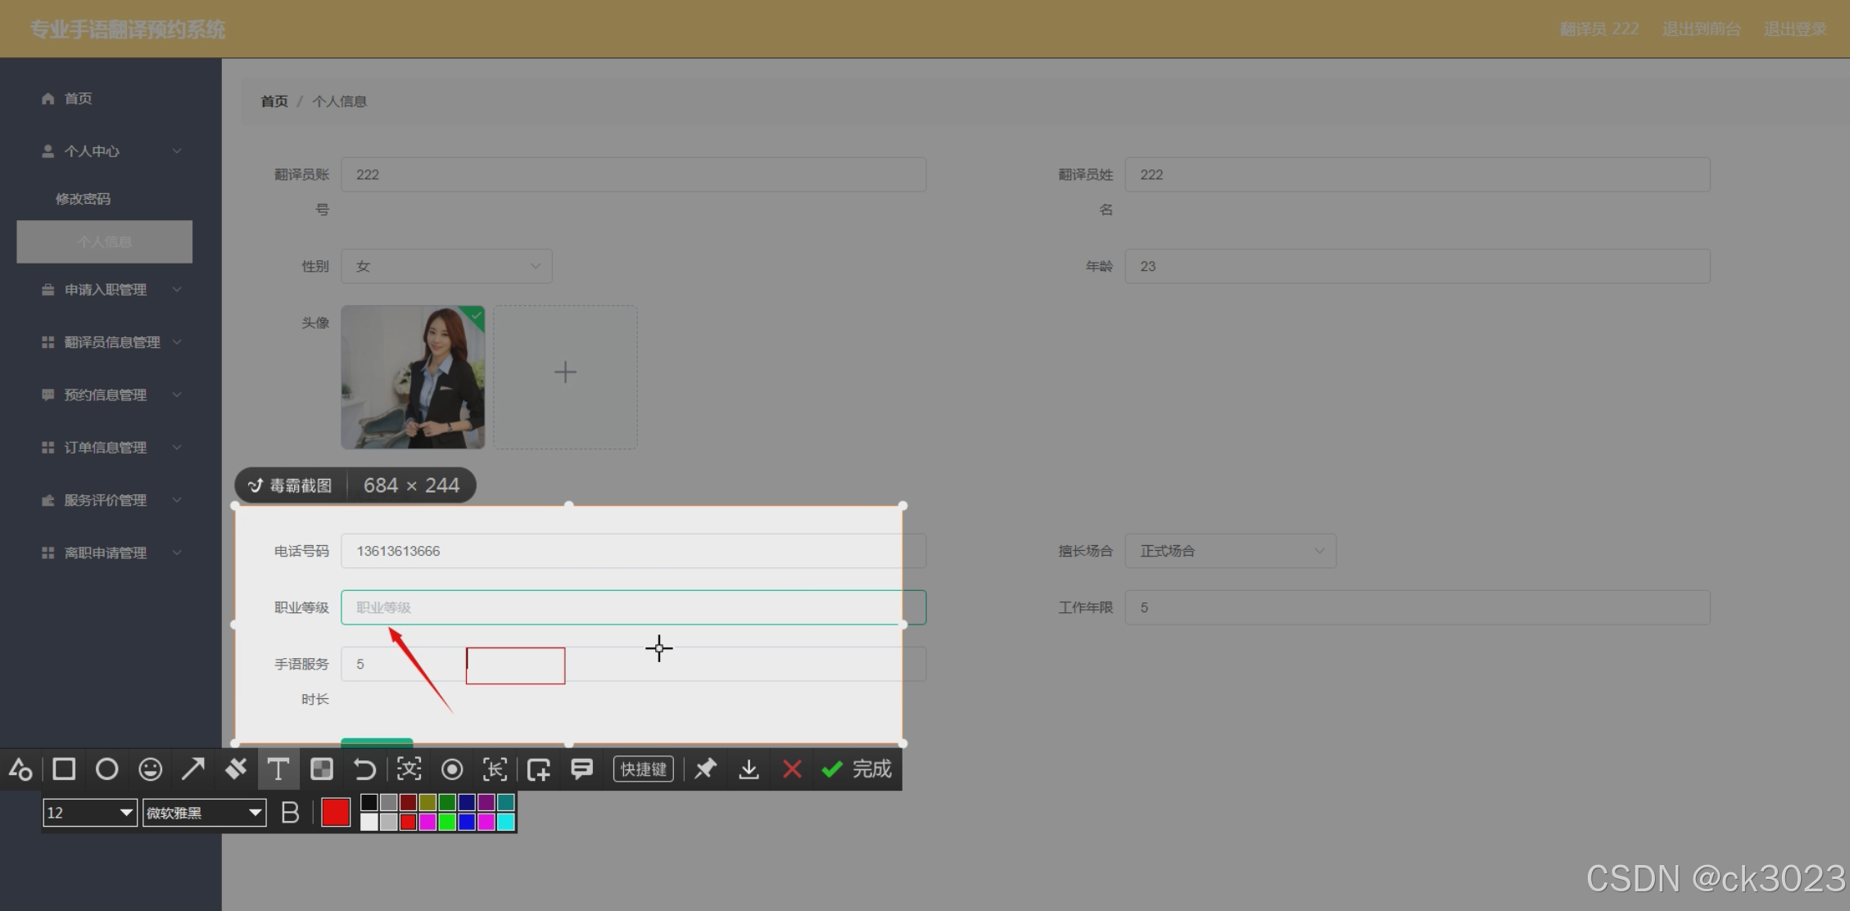Cancel the screenshot with red X

click(x=792, y=769)
